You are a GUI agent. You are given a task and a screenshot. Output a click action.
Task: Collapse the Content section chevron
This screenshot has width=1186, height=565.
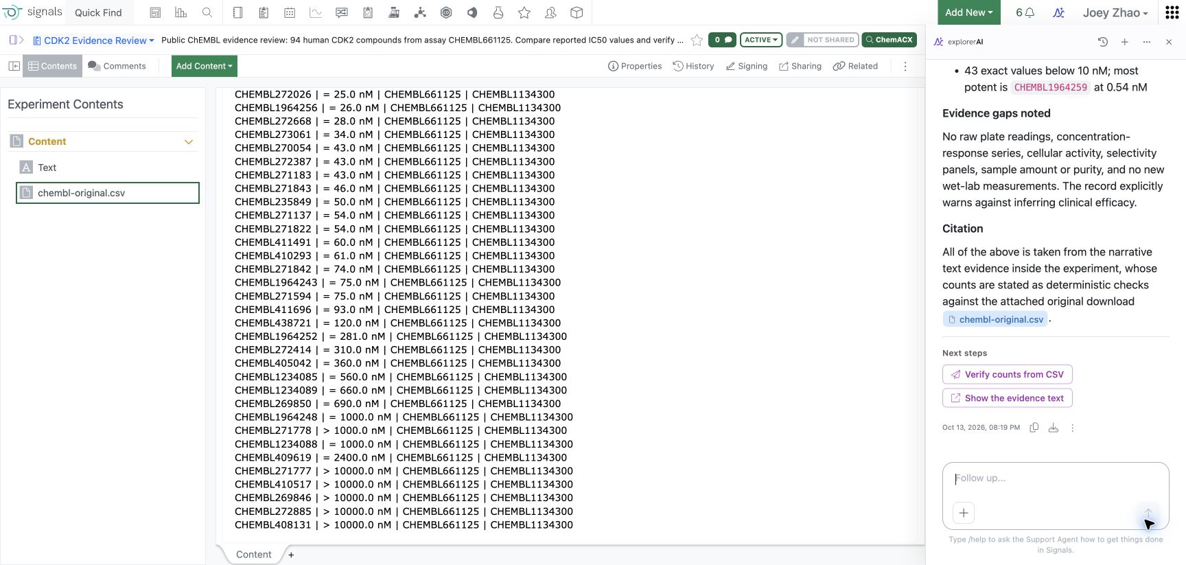[x=189, y=141]
